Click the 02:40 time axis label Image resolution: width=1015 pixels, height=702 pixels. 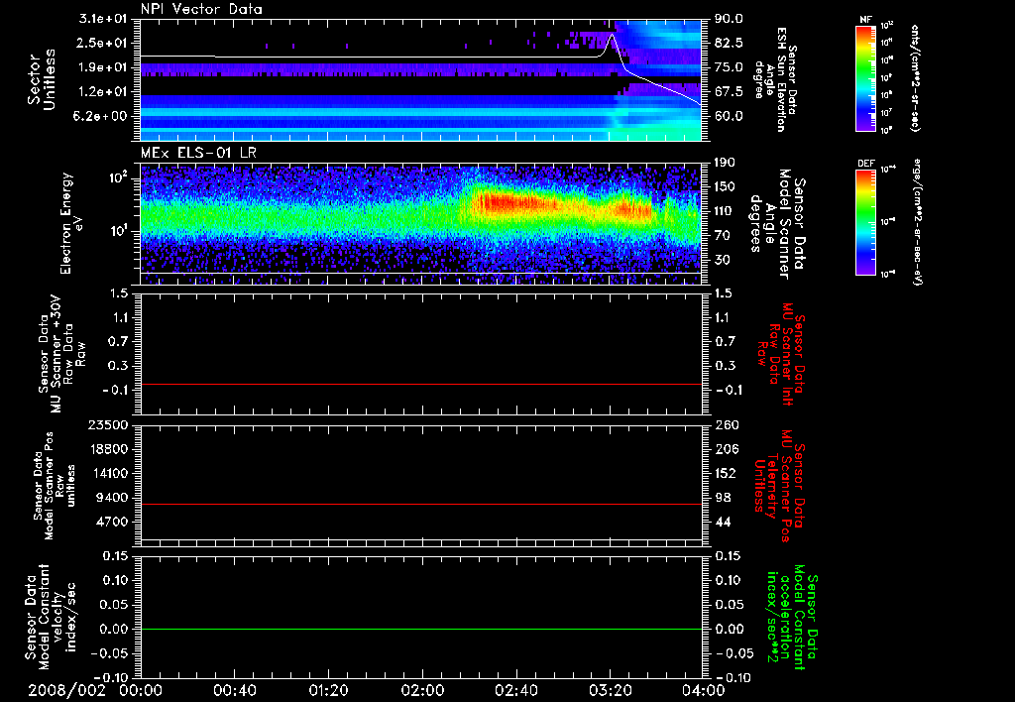coord(515,689)
